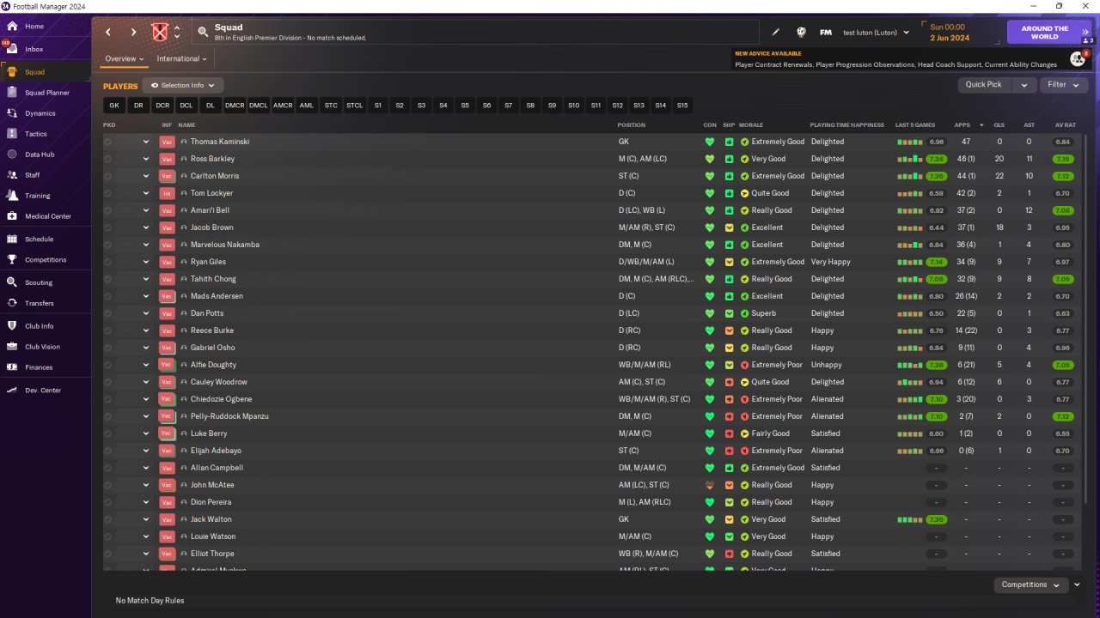This screenshot has height=618, width=1100.
Task: Open the Selection Info dropdown
Action: [183, 86]
